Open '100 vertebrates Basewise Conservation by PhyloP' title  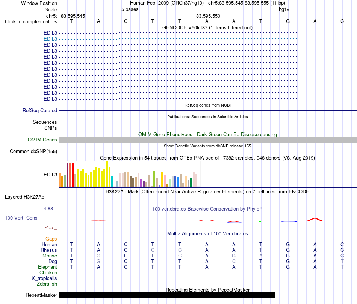(x=207, y=209)
